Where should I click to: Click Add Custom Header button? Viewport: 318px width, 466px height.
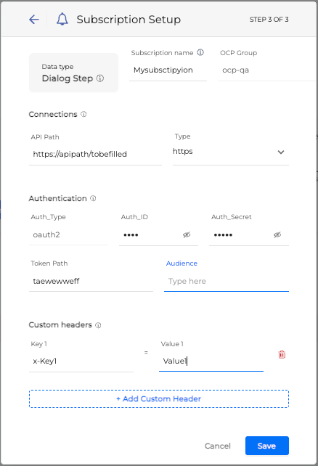click(159, 398)
